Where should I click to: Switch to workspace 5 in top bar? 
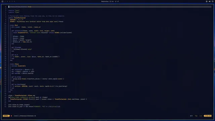[14, 1]
